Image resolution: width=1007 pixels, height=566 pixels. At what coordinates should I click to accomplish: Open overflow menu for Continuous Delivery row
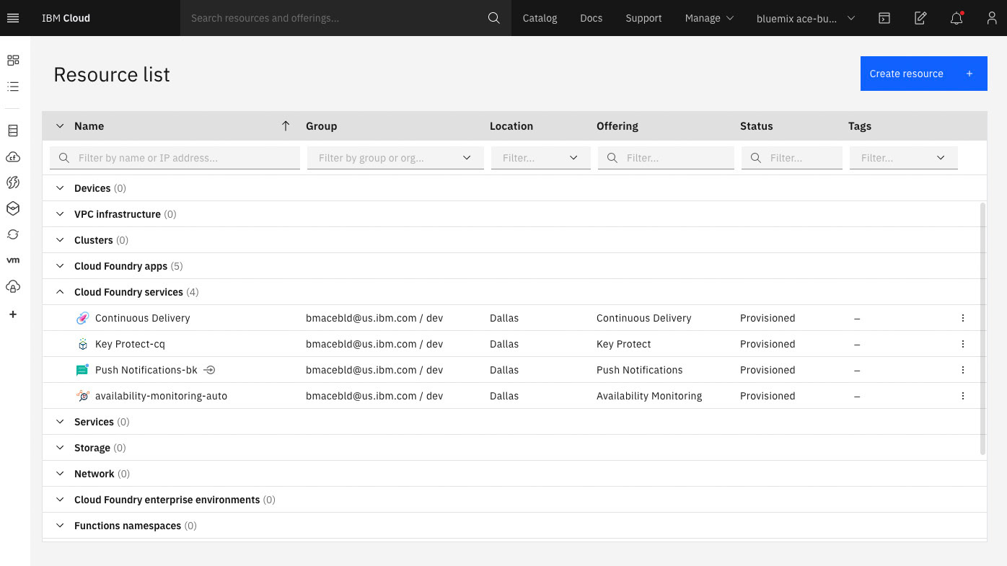point(963,318)
